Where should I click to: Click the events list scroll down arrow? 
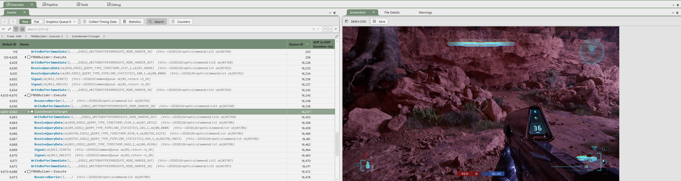(337, 179)
